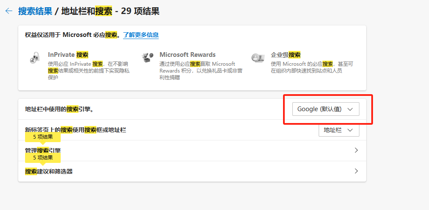Click the 企业级搜索 heading
The width and height of the screenshot is (429, 210).
(286, 55)
